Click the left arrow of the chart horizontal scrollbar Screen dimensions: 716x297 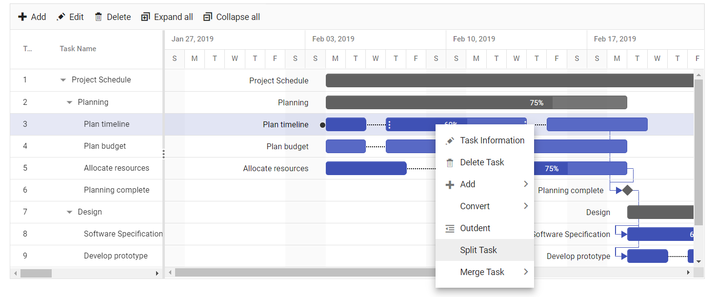pyautogui.click(x=170, y=273)
